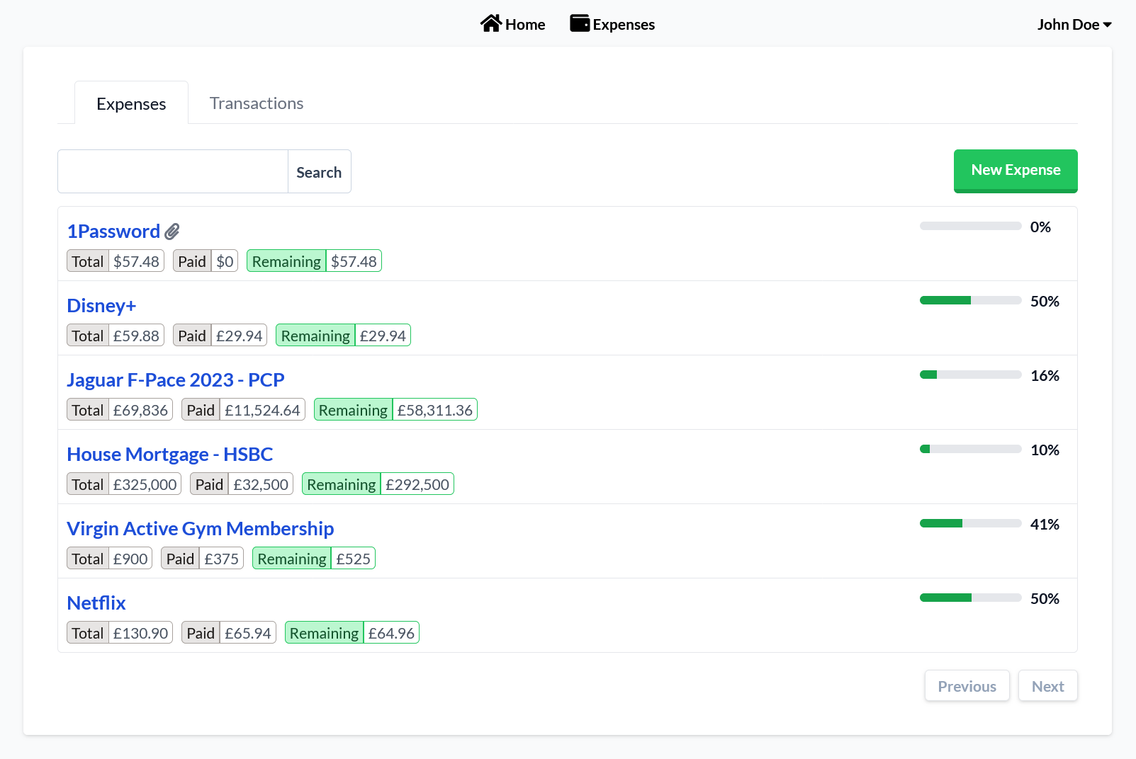
Task: Click the Virgin Active 41% progress bar
Action: click(970, 523)
